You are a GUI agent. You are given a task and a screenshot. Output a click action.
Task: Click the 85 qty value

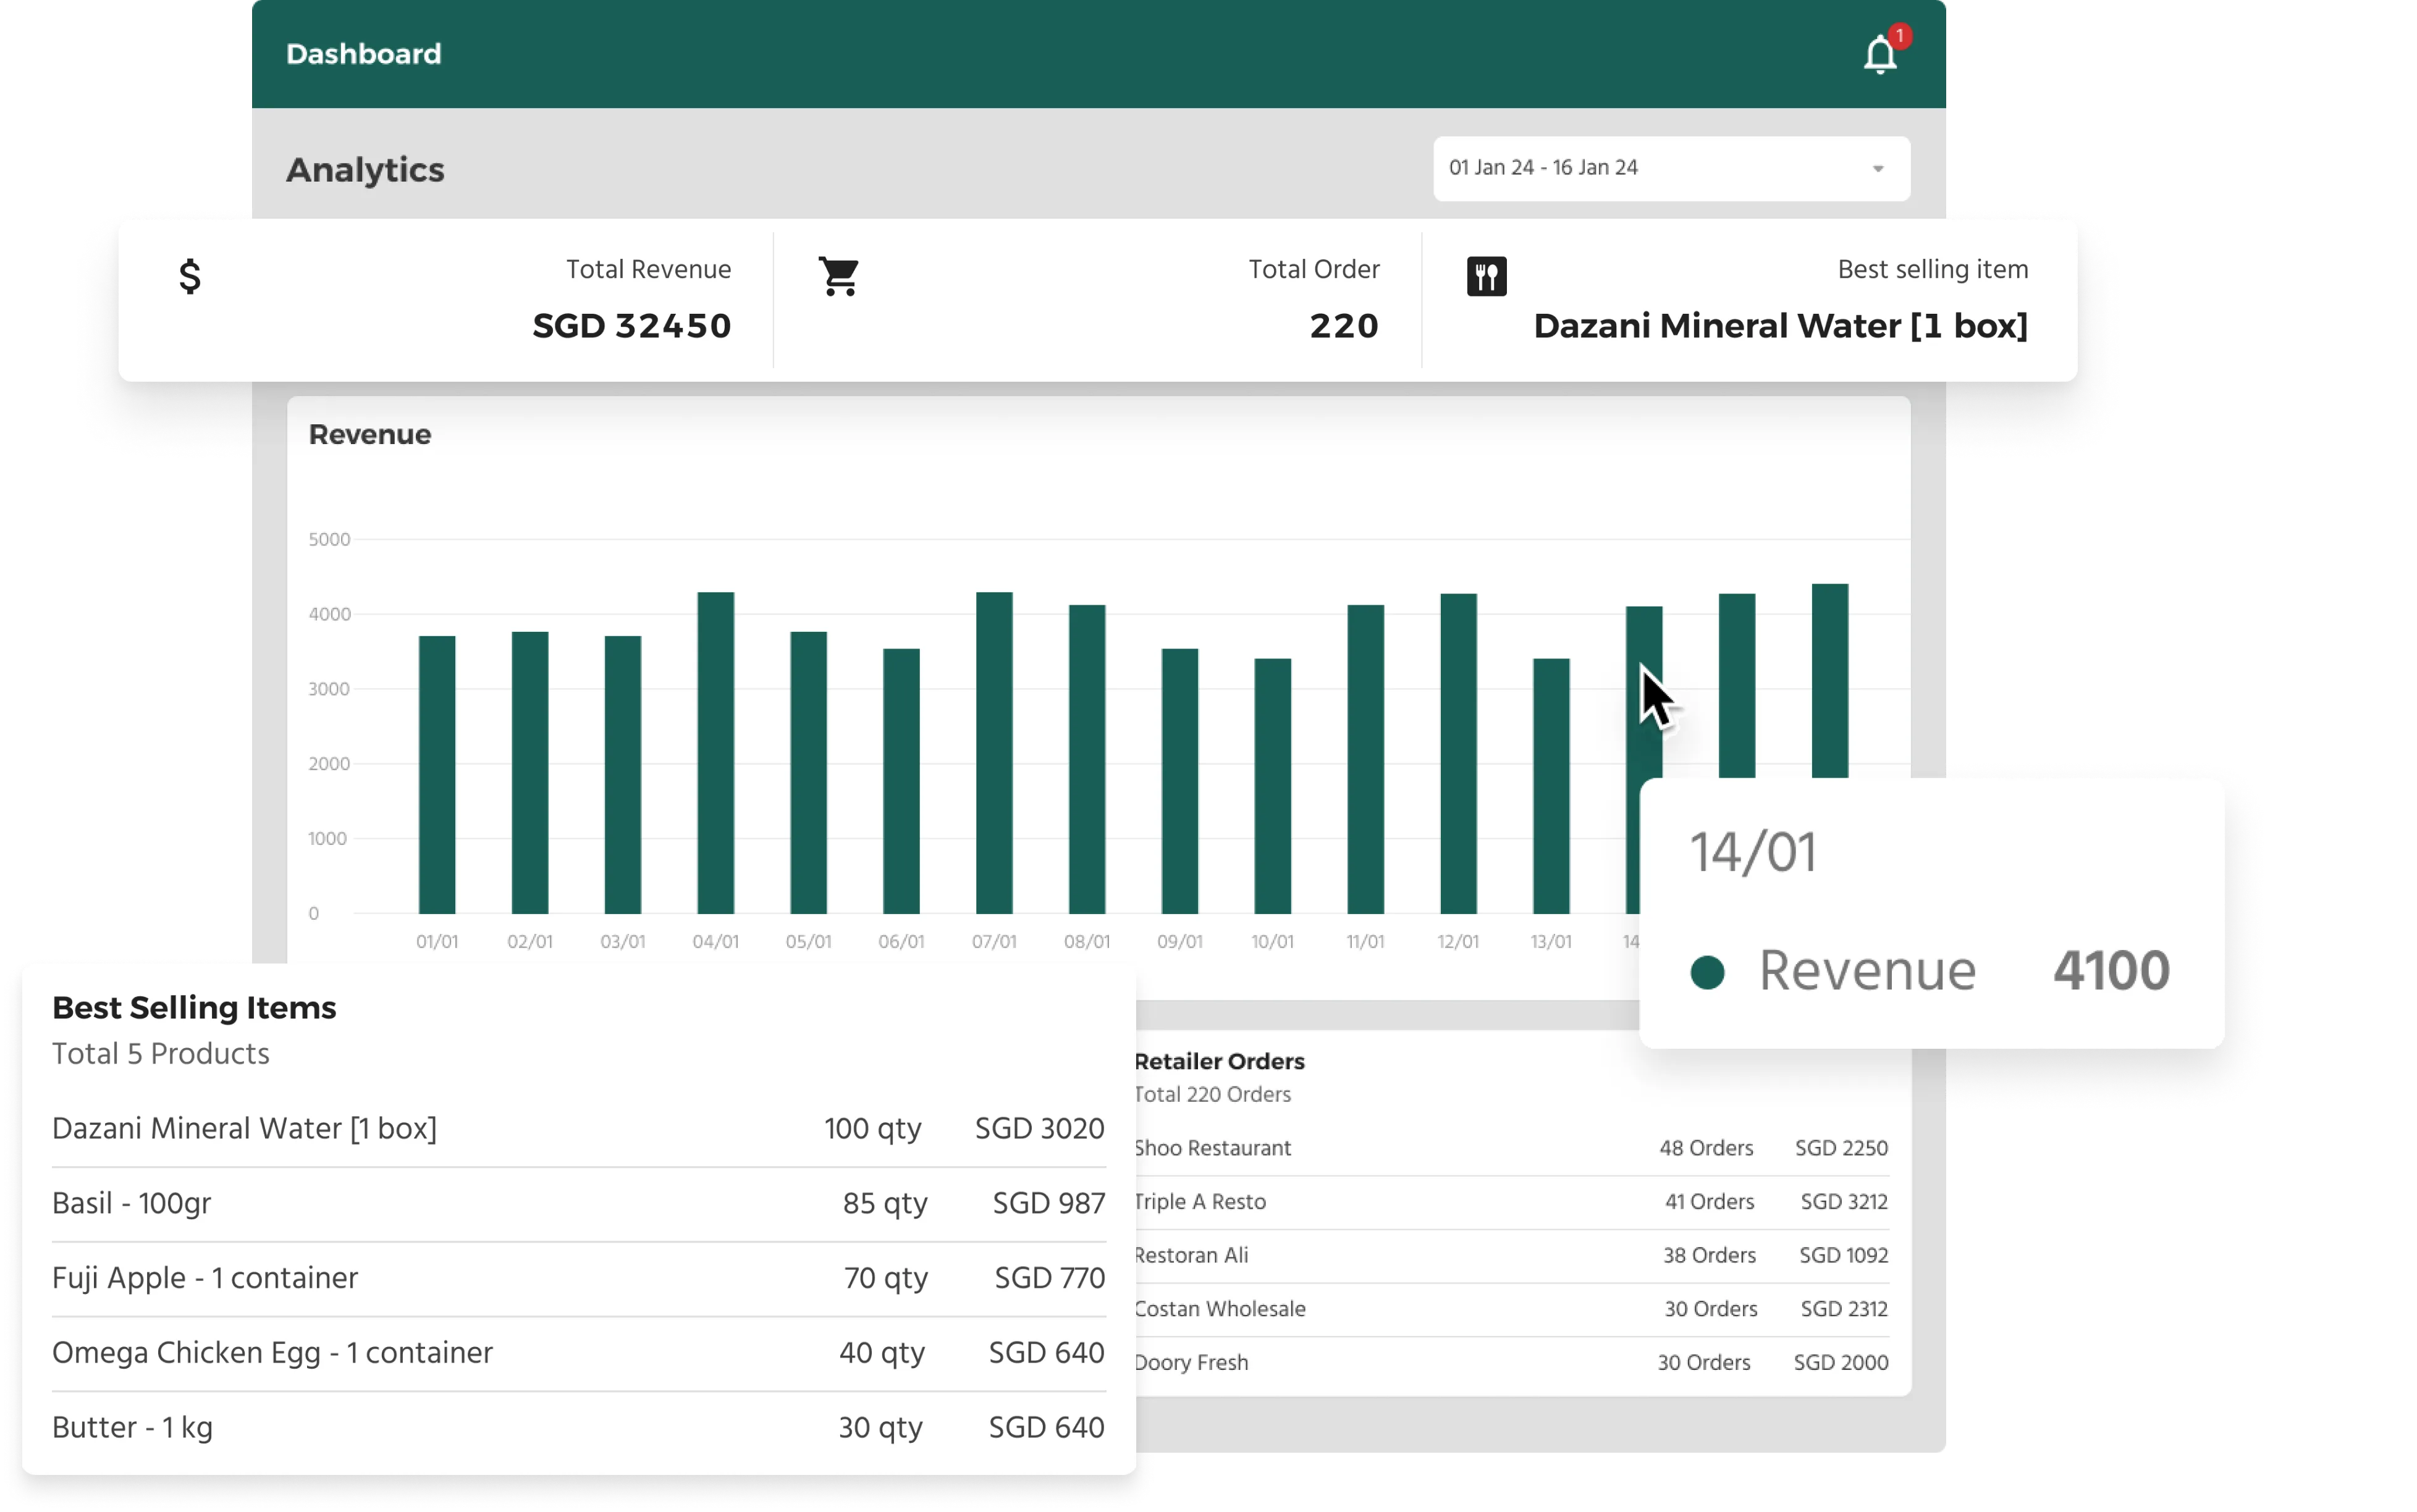point(884,1204)
